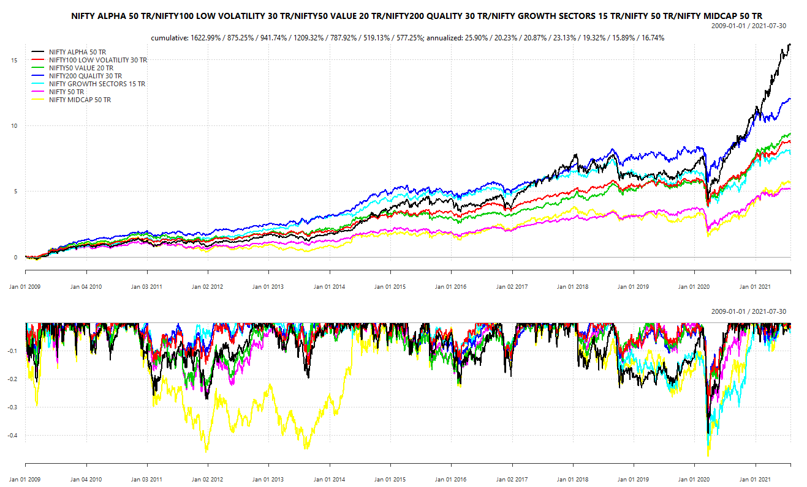
Task: Click y-axis label 15 on the upper chart
Action: click(x=13, y=60)
